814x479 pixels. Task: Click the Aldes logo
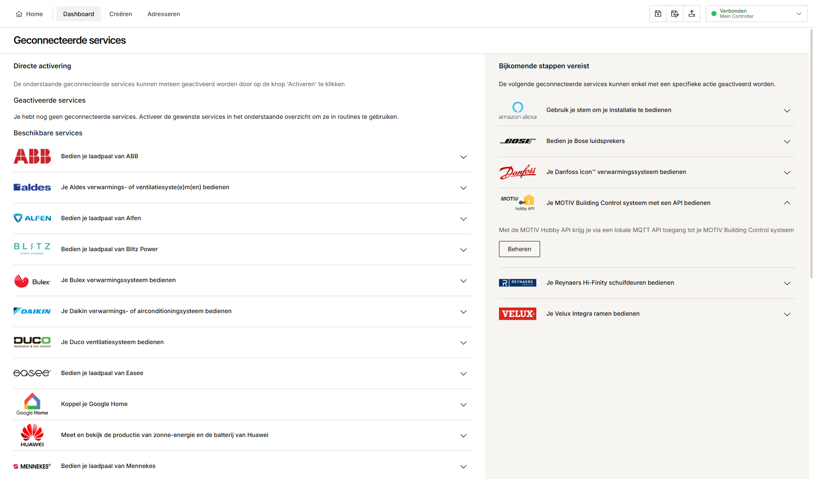click(x=32, y=187)
